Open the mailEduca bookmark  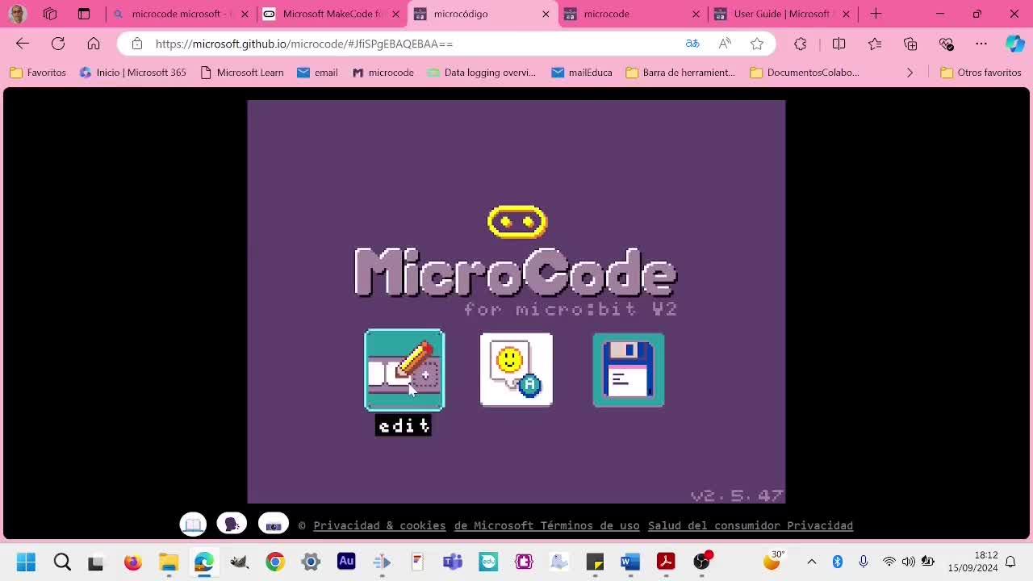pyautogui.click(x=582, y=73)
